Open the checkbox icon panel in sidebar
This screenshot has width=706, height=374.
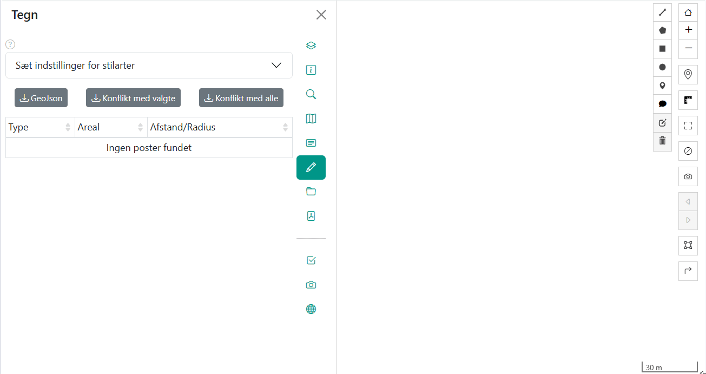(x=311, y=260)
